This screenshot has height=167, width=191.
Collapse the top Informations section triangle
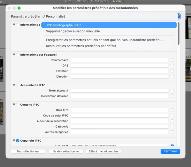14,24
